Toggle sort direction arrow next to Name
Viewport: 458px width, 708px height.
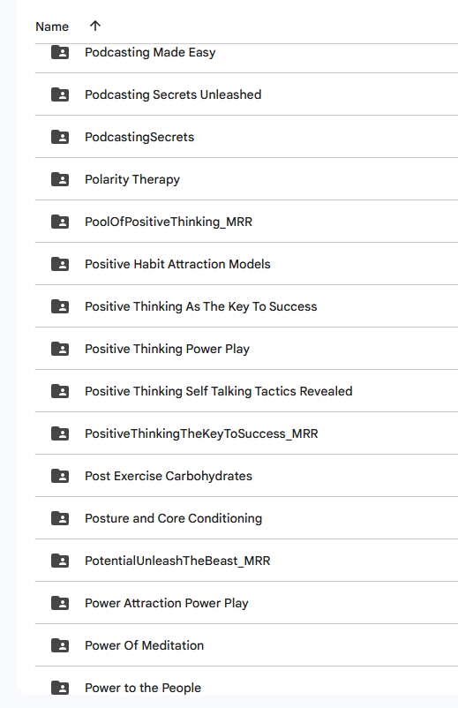(94, 26)
